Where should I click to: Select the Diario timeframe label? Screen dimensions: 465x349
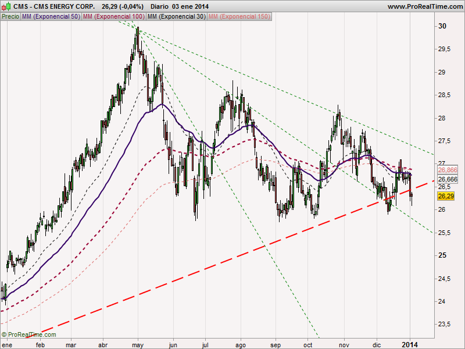159,6
